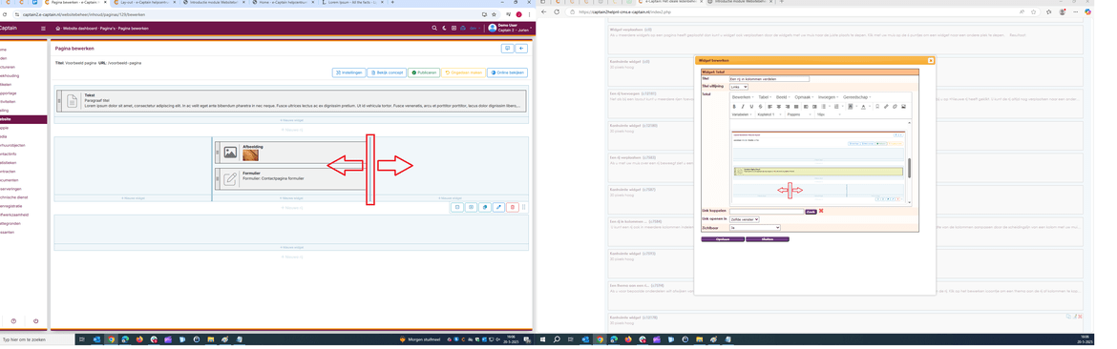Viewport: 1117px width, 349px height.
Task: Click the background color button in the editor toolbar
Action: (851, 107)
